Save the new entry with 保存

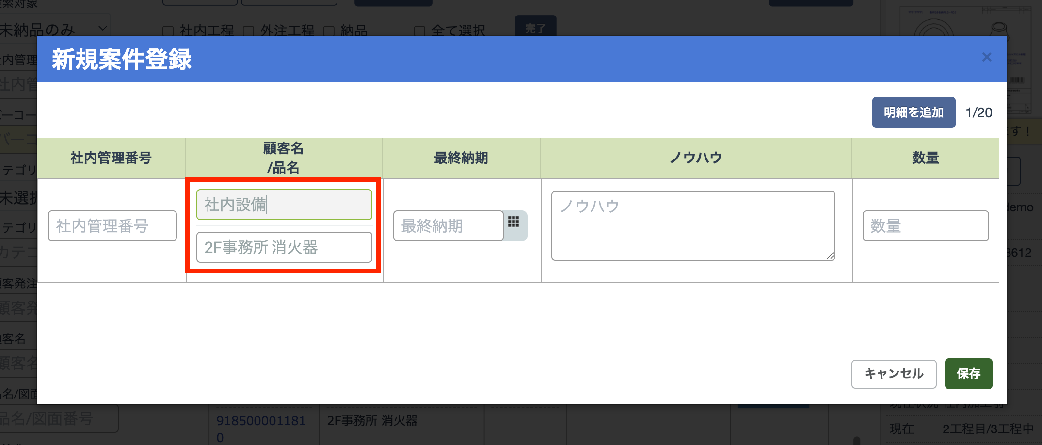point(968,373)
